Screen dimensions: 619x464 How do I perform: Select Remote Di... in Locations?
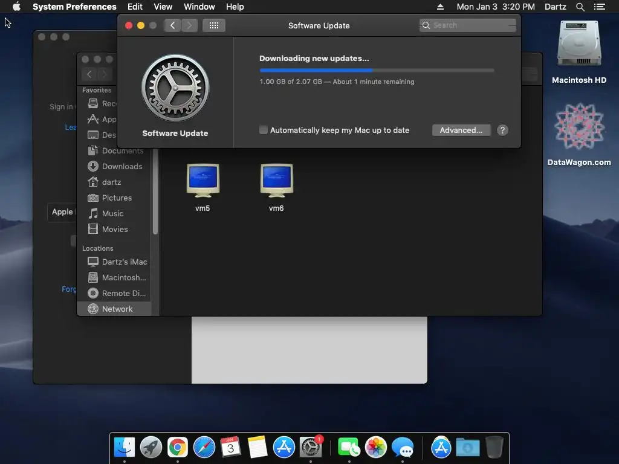115,293
